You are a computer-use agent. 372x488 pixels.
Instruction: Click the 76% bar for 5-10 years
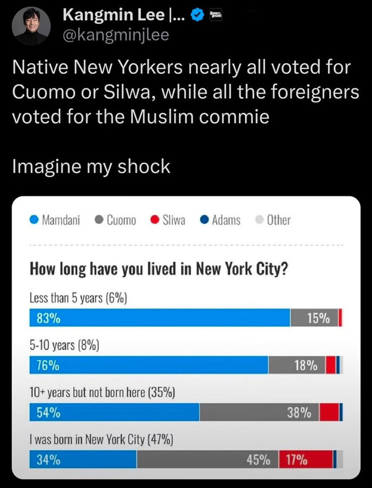tap(149, 365)
